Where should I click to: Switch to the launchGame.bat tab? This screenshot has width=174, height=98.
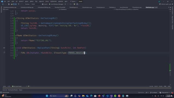coord(124,7)
